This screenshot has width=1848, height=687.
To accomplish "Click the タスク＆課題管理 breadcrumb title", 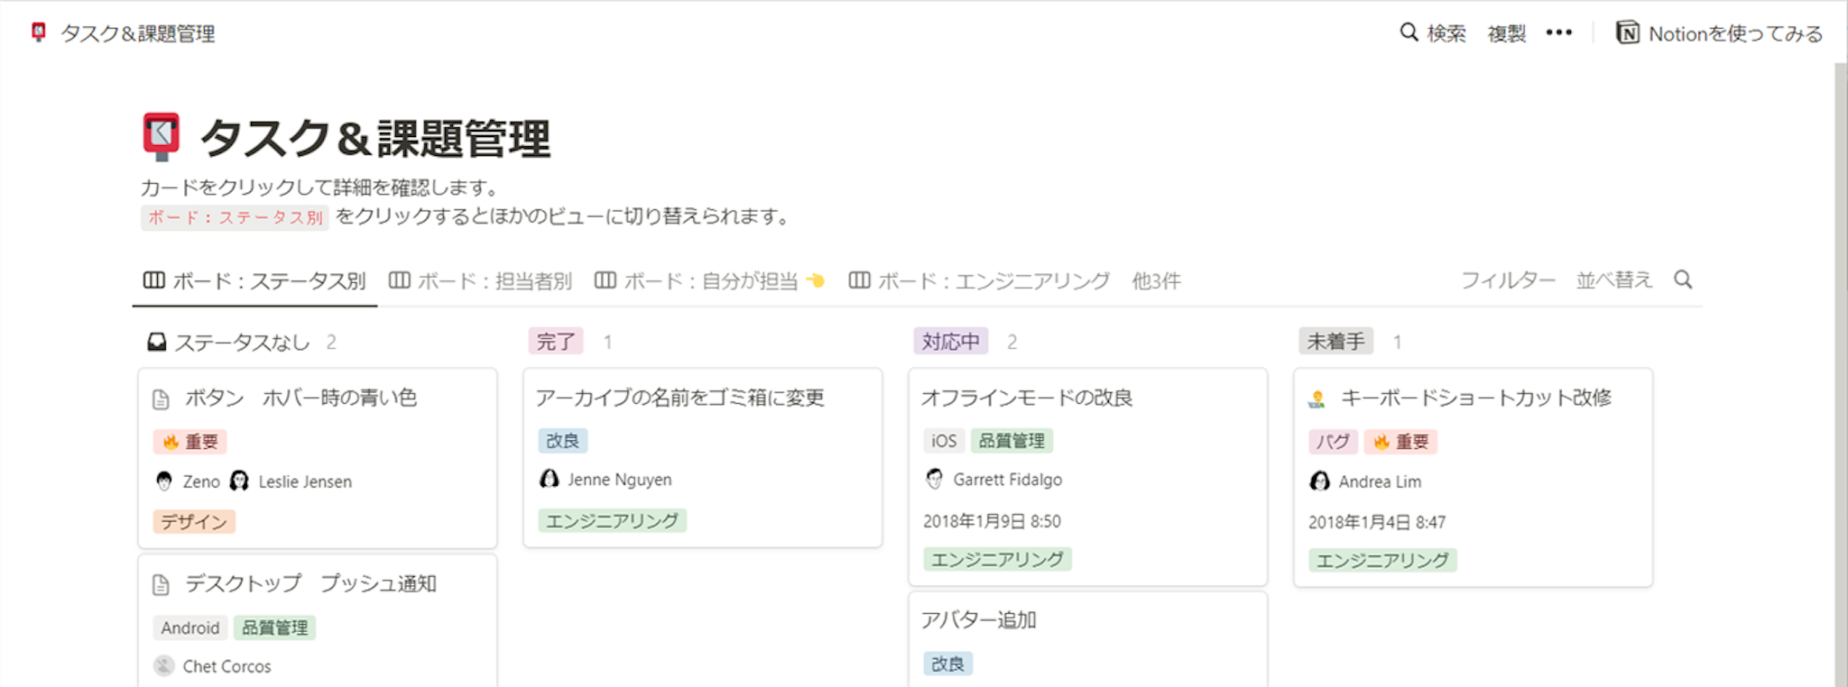I will pyautogui.click(x=137, y=33).
